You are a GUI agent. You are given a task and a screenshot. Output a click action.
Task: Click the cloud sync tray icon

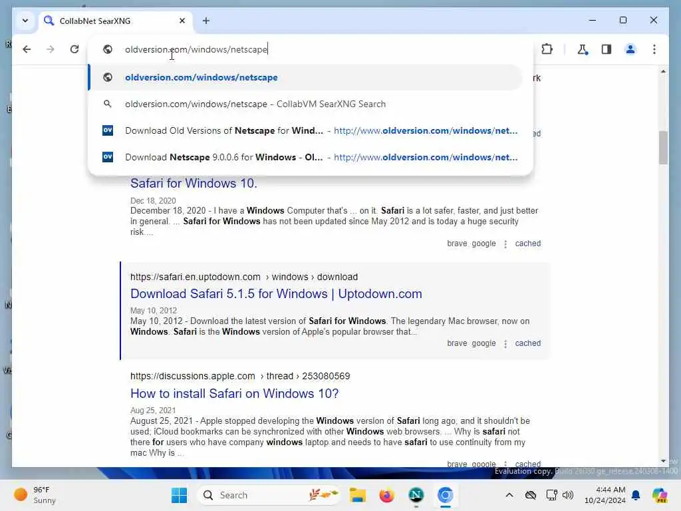point(530,495)
